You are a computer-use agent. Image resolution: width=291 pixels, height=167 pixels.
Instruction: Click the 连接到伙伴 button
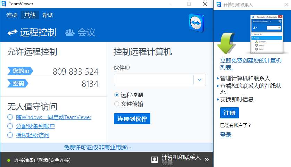[x=132, y=119]
